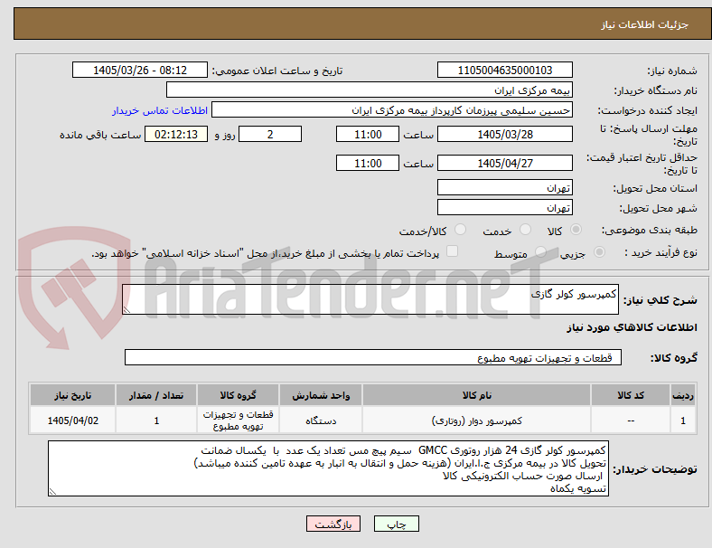Click the شرح کلی نیاز text area

pos(370,299)
